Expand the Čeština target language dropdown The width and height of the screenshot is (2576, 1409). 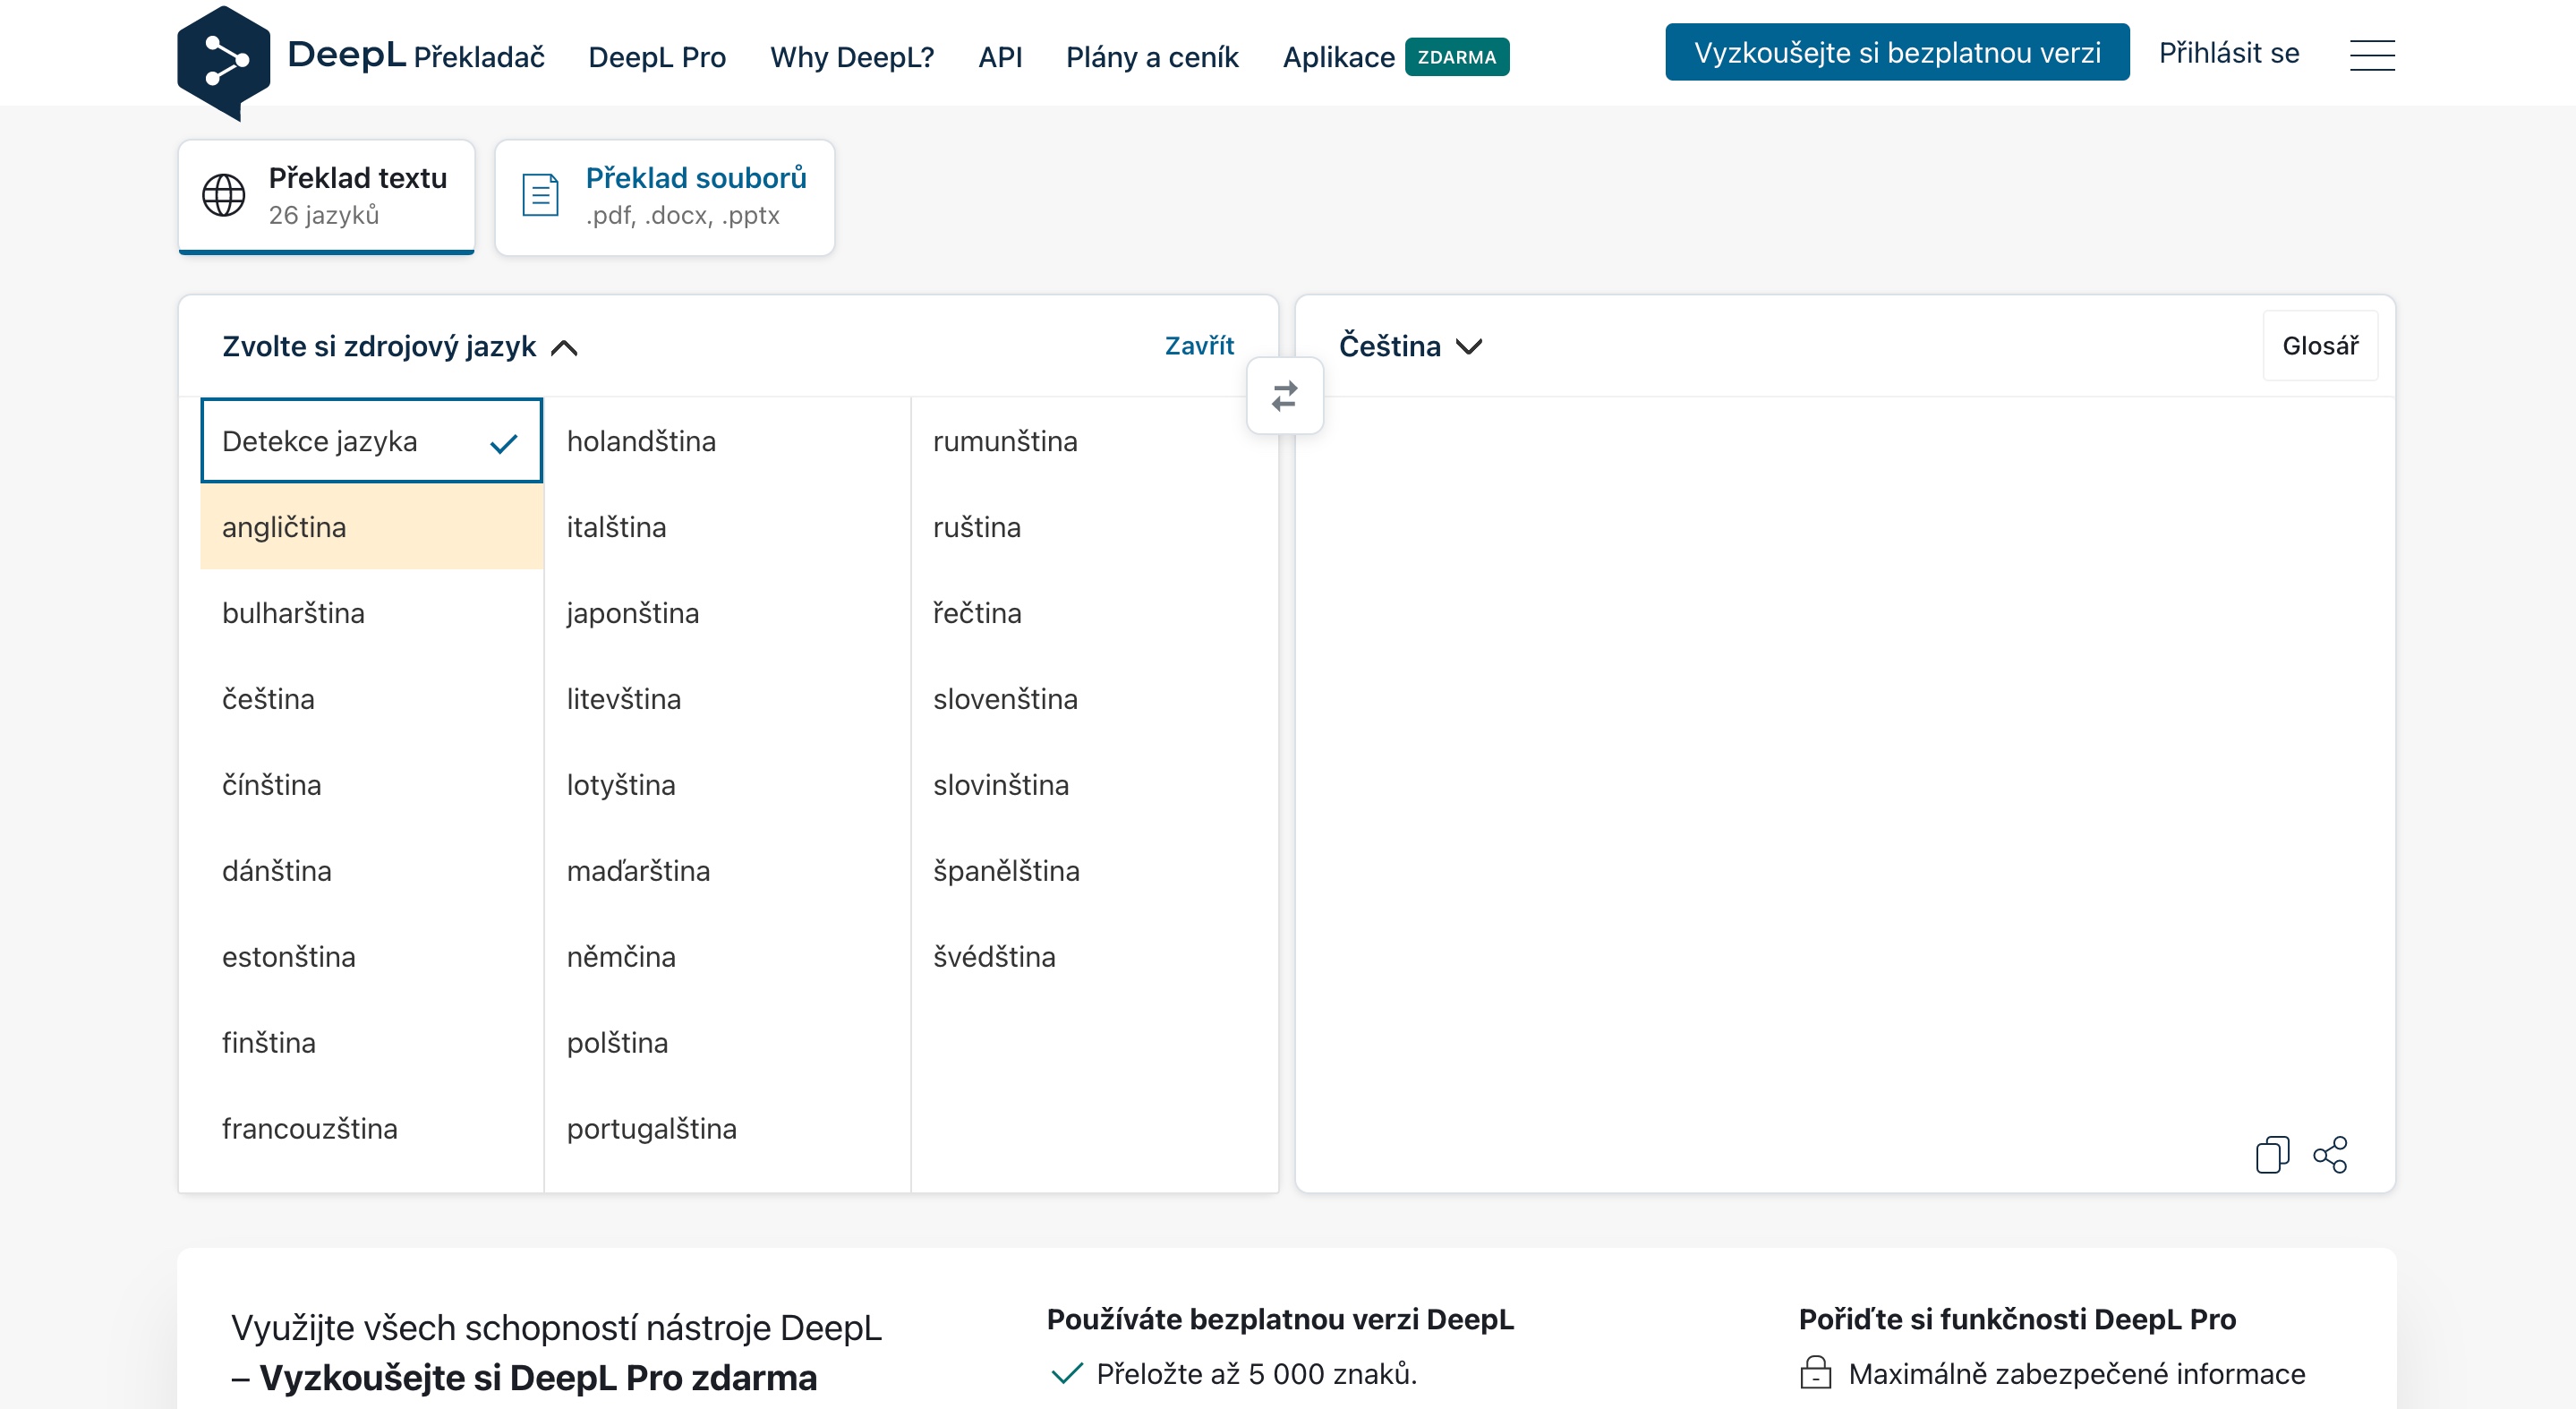1410,346
